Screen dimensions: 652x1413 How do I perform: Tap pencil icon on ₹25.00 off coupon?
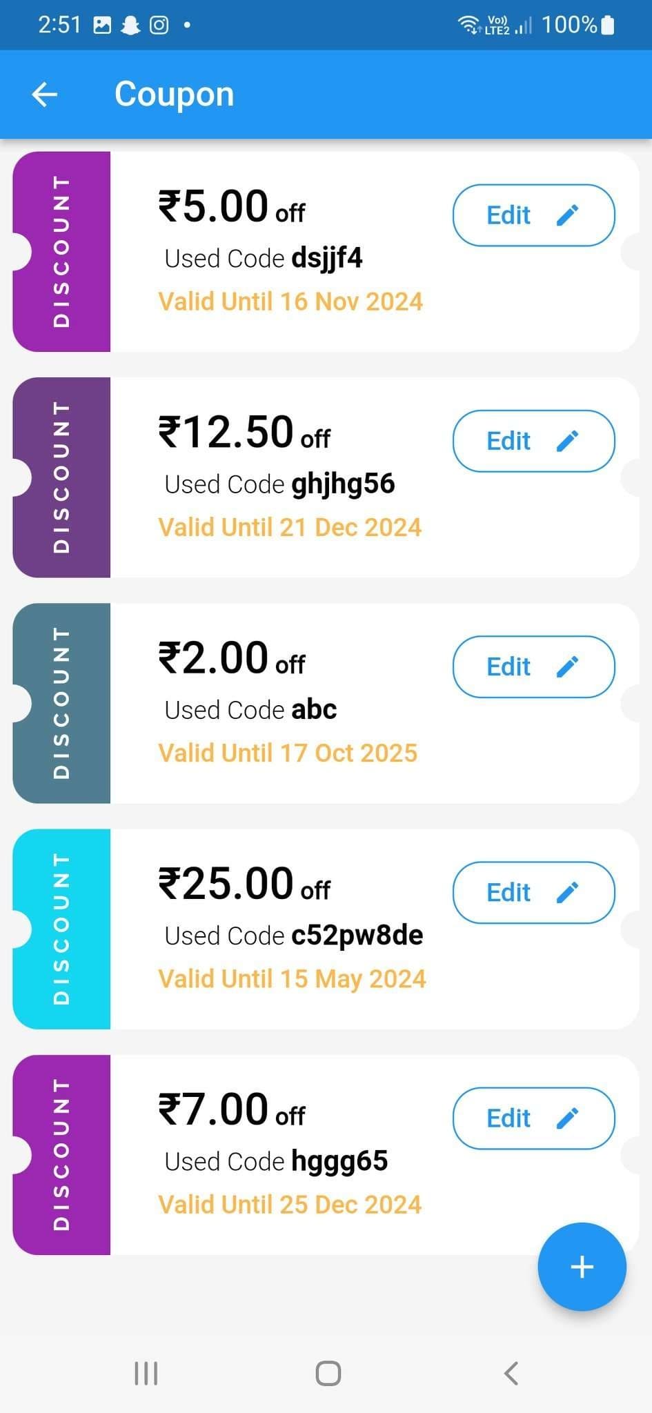point(567,892)
